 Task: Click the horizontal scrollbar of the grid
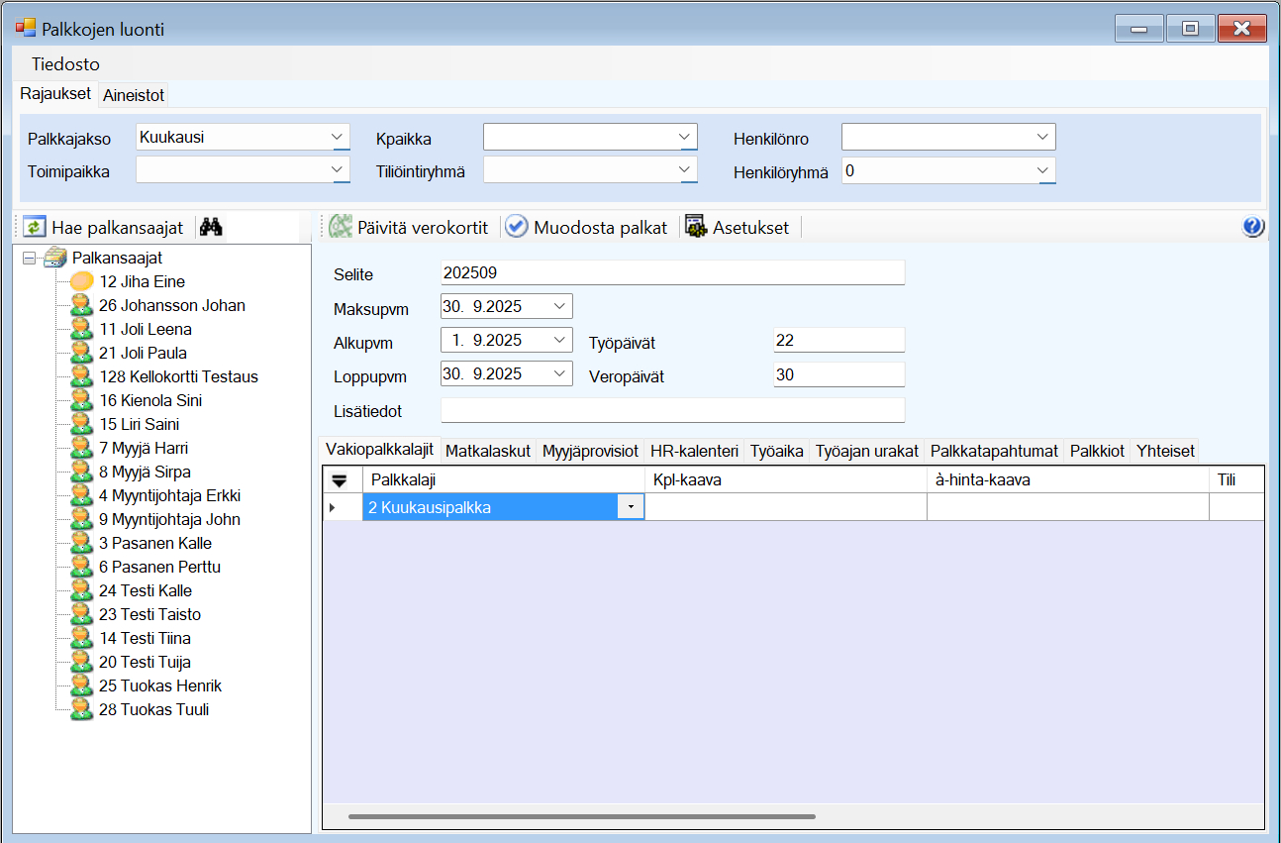click(x=581, y=817)
